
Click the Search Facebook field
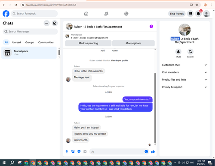pyautogui.click(x=34, y=14)
